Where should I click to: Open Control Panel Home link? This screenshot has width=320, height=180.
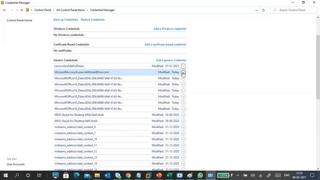click(x=19, y=20)
